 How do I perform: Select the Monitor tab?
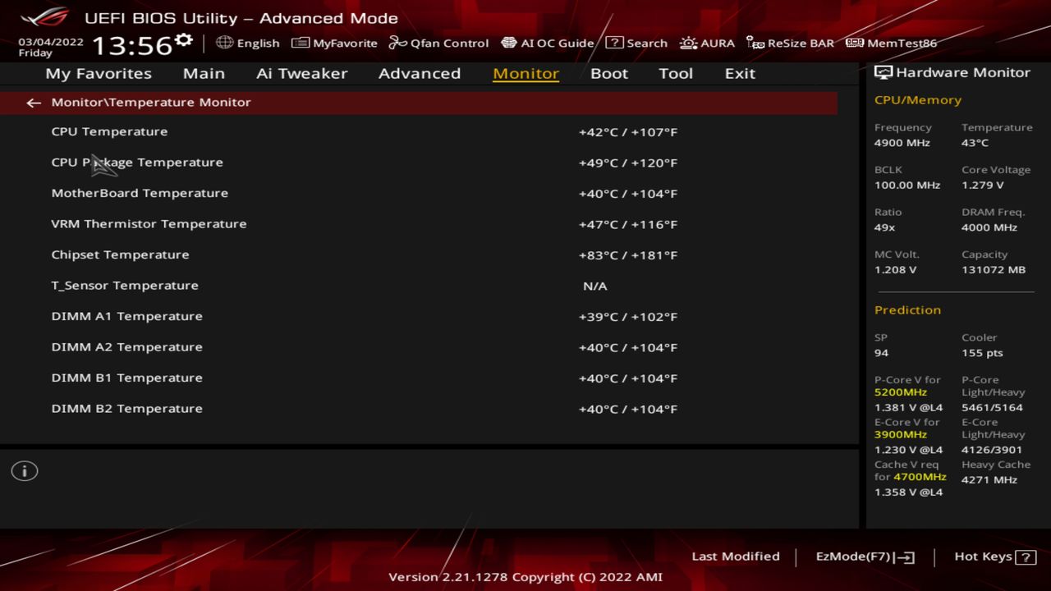525,73
